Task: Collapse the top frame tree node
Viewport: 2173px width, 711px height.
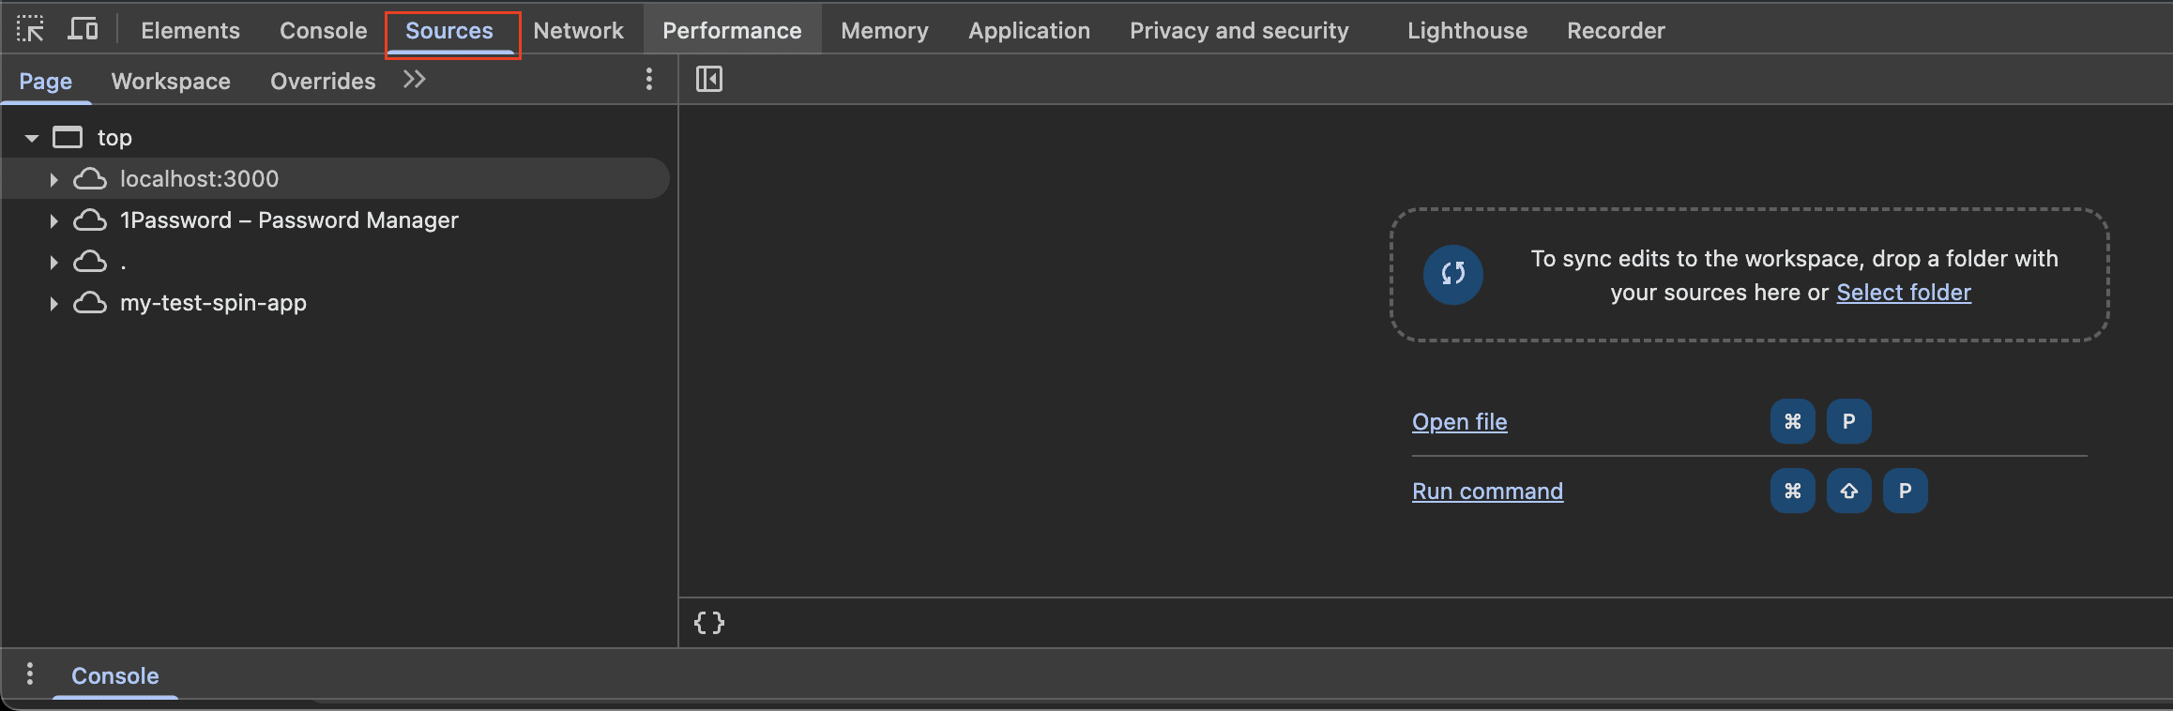Action: (x=32, y=138)
